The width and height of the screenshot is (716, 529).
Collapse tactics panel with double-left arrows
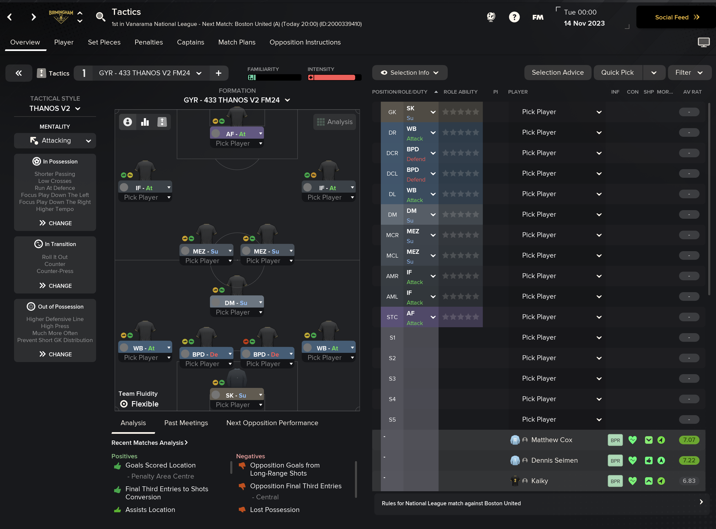click(19, 73)
